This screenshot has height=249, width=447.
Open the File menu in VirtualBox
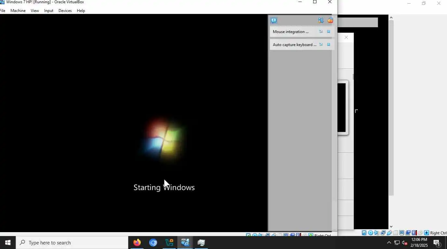[x=3, y=11]
